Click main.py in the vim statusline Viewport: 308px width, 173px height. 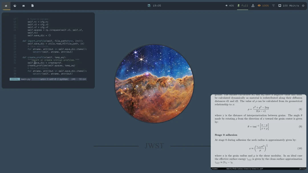pos(26,79)
